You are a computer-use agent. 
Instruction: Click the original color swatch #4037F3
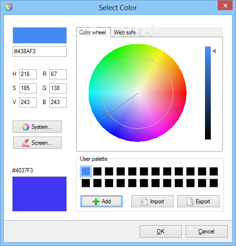point(40,194)
